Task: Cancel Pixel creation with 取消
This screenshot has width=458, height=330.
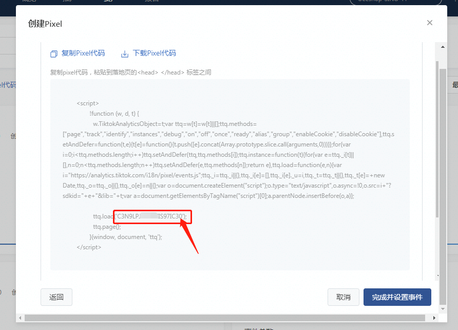Action: 343,297
